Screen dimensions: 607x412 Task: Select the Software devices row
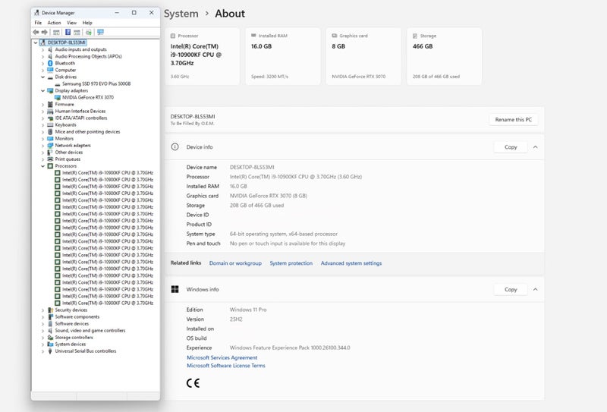point(72,324)
